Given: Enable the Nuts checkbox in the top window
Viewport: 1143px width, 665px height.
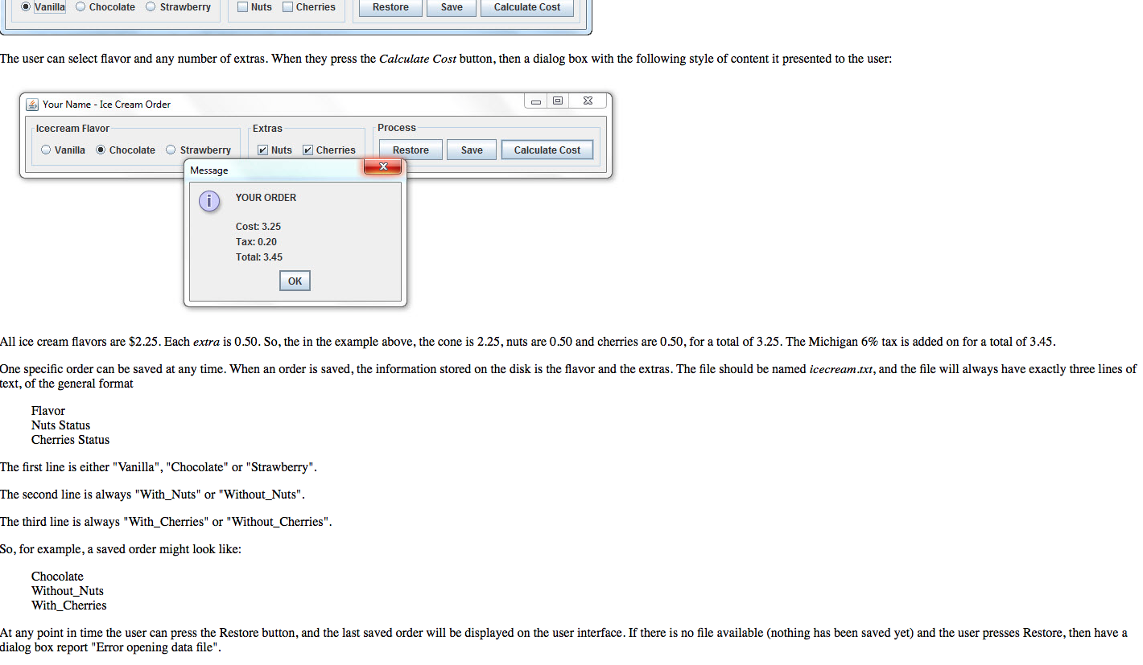Looking at the screenshot, I should (x=242, y=6).
